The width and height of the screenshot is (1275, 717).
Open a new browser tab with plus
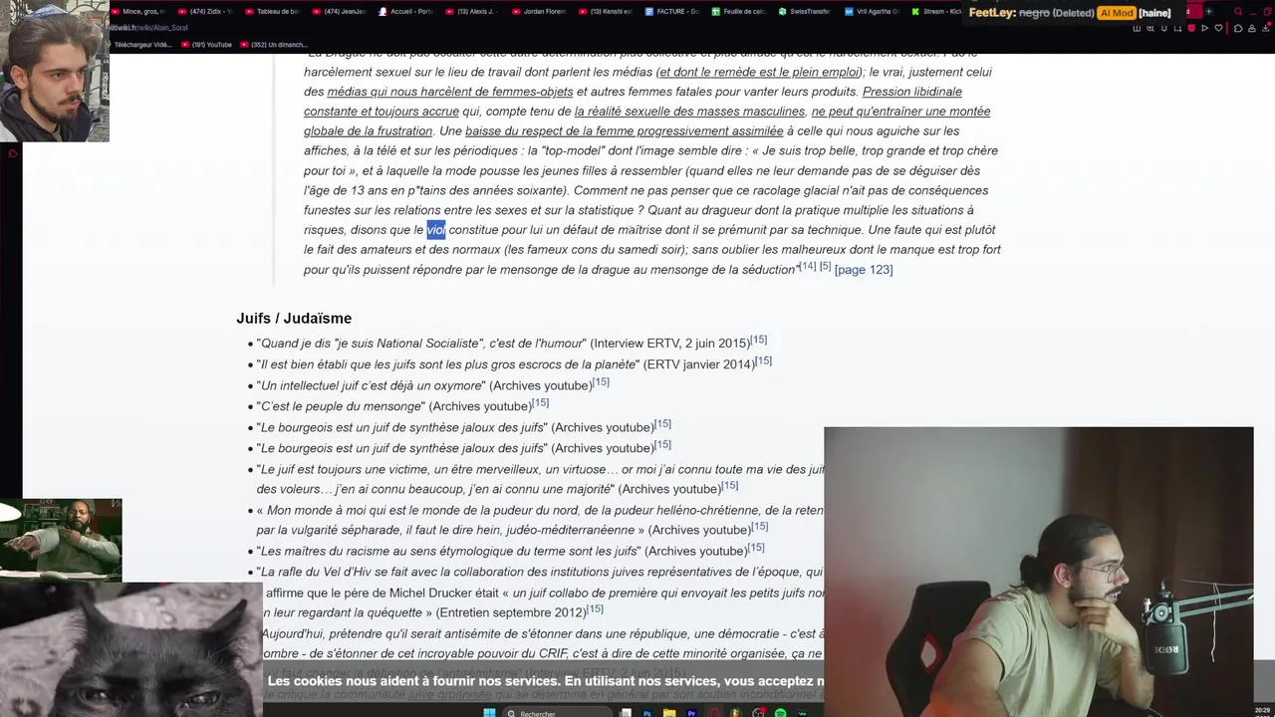coord(1208,12)
